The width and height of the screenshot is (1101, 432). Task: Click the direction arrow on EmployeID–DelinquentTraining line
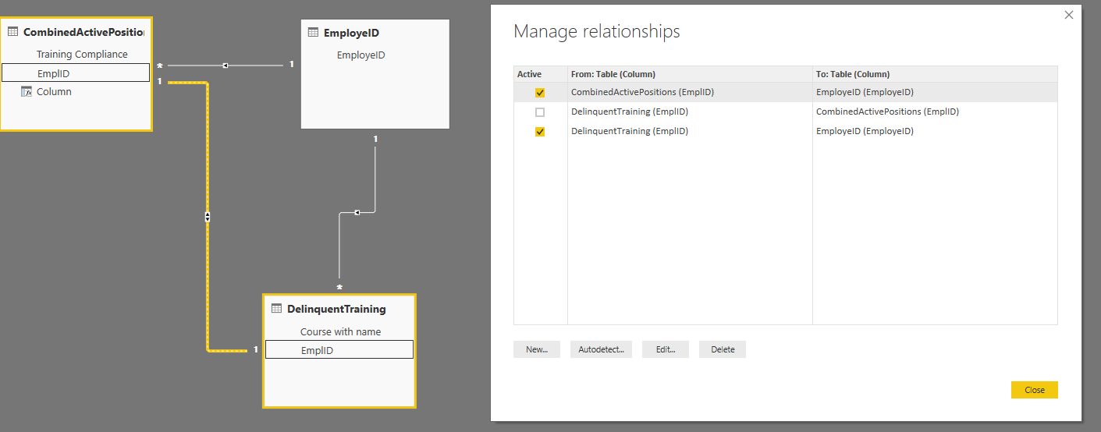pos(357,212)
